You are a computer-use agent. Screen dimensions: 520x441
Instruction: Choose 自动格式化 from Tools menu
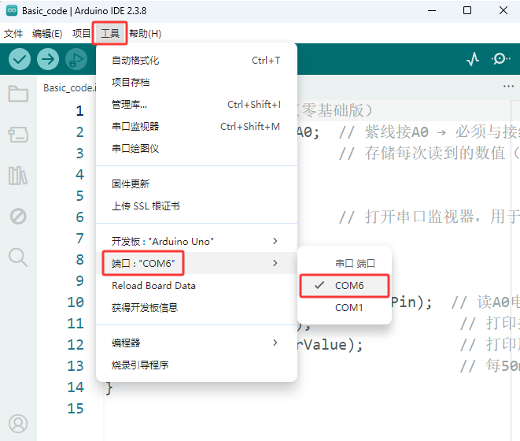(x=197, y=61)
